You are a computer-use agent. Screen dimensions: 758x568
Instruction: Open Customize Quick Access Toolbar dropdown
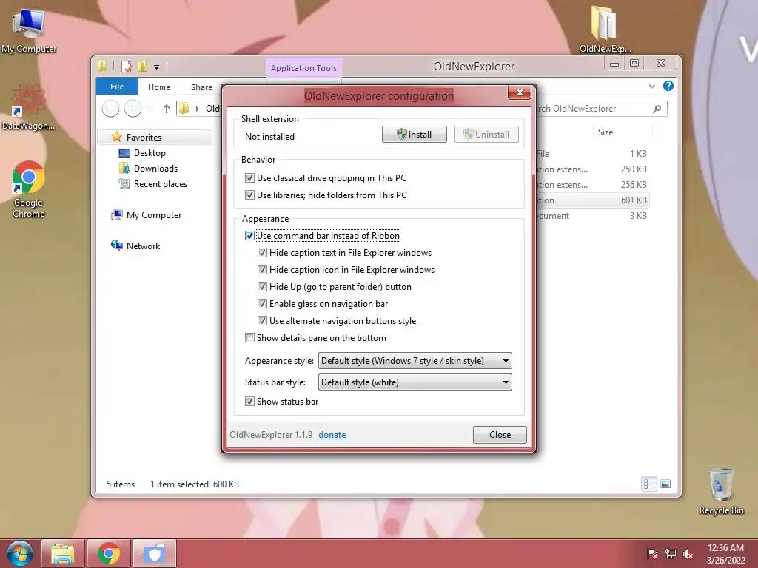point(157,67)
